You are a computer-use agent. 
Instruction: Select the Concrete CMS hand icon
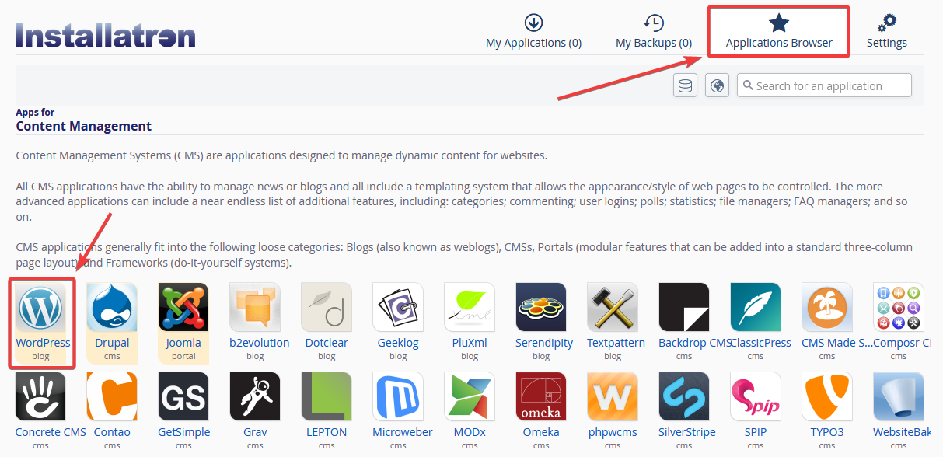(x=40, y=396)
